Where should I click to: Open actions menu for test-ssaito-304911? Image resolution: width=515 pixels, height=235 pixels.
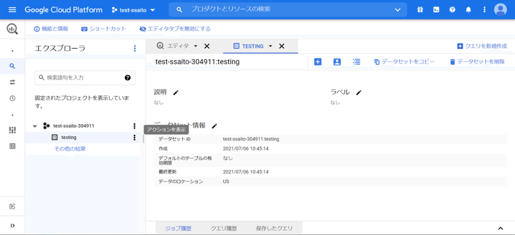pos(134,126)
